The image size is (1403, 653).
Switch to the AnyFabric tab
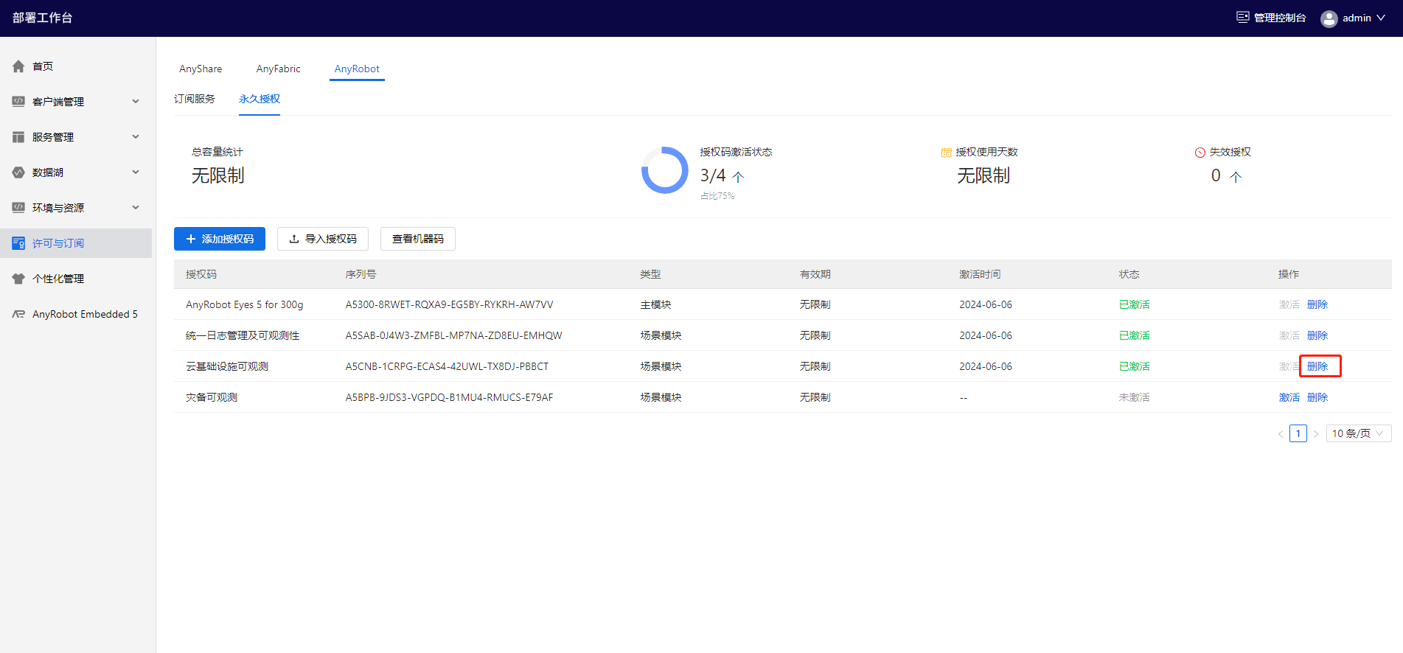tap(279, 69)
